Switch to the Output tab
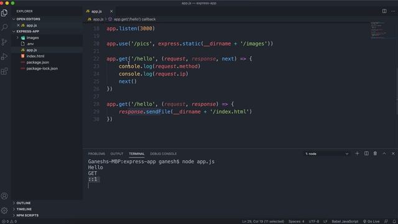 [x=117, y=154]
